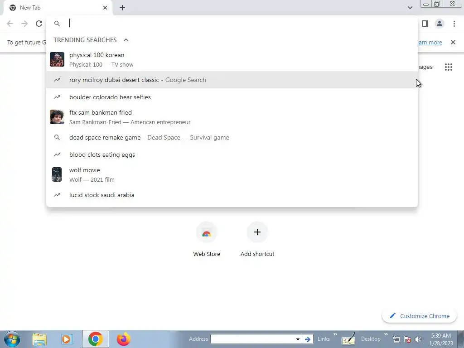Select the New Tab tab
464x348 pixels.
click(x=58, y=8)
